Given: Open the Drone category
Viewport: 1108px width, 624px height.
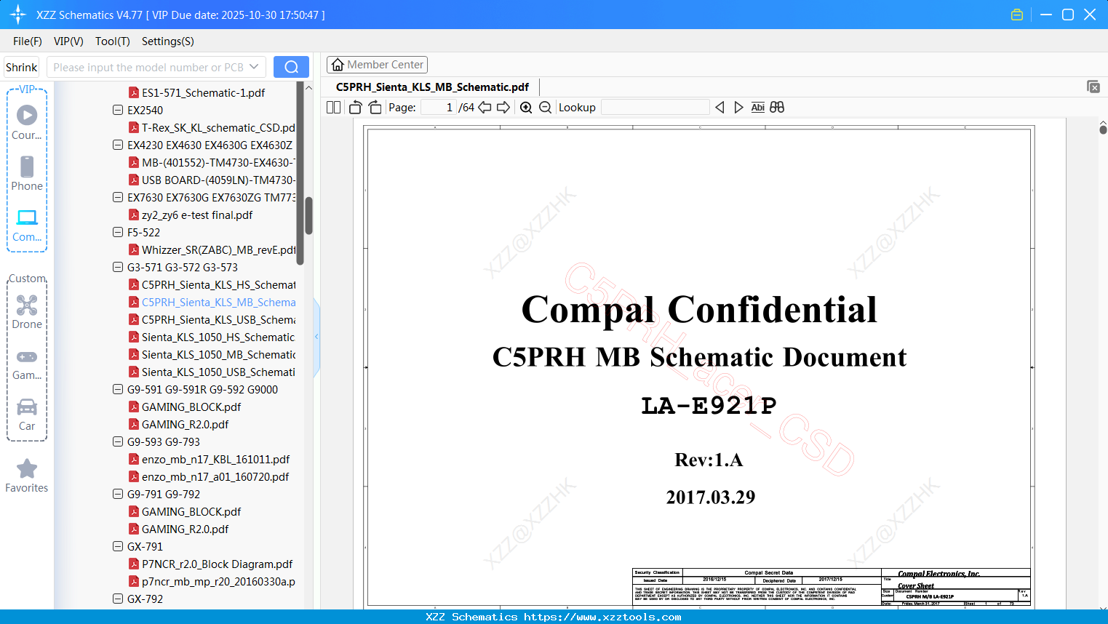Looking at the screenshot, I should 27,312.
